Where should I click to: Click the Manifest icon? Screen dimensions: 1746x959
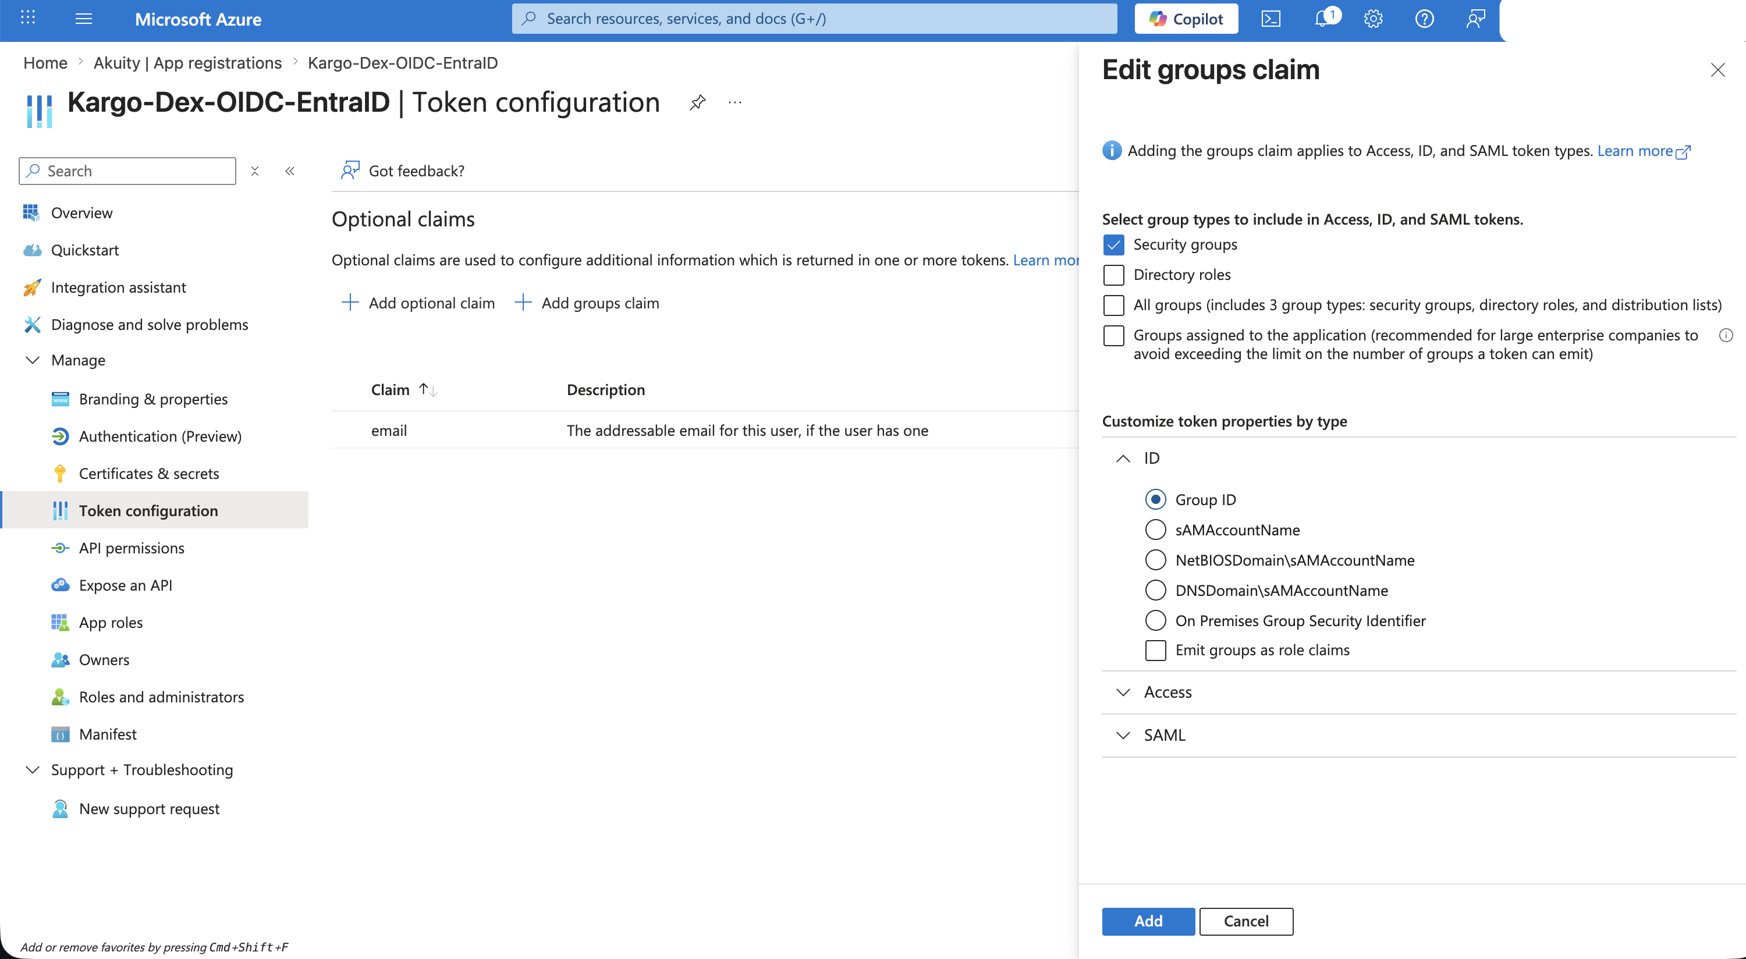coord(61,734)
